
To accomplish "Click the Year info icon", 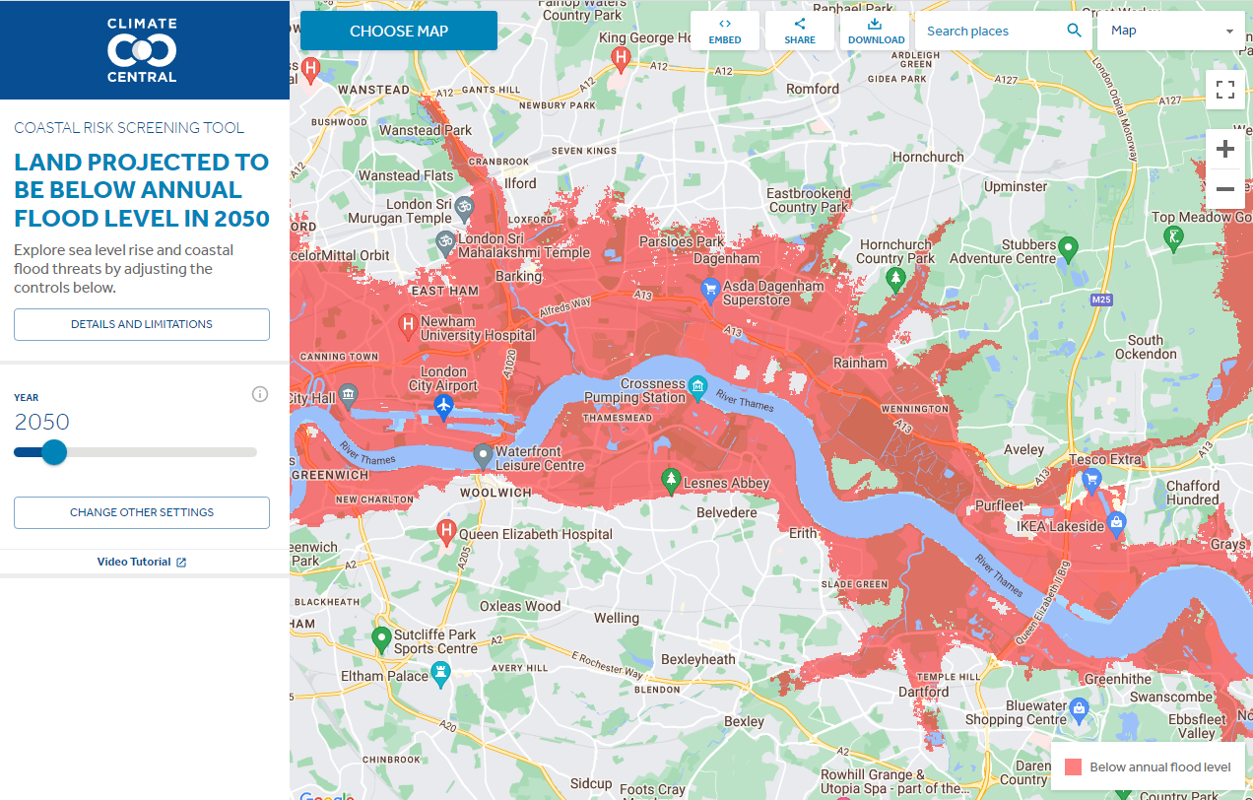I will [259, 393].
